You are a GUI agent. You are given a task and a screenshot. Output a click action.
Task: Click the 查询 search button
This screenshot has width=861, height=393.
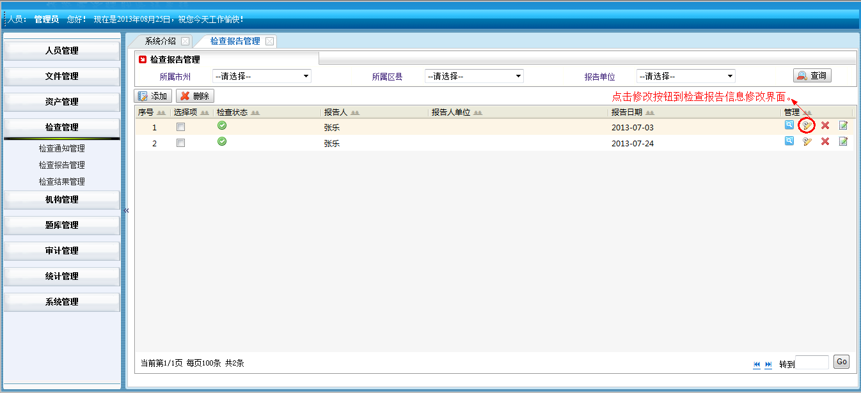click(812, 75)
